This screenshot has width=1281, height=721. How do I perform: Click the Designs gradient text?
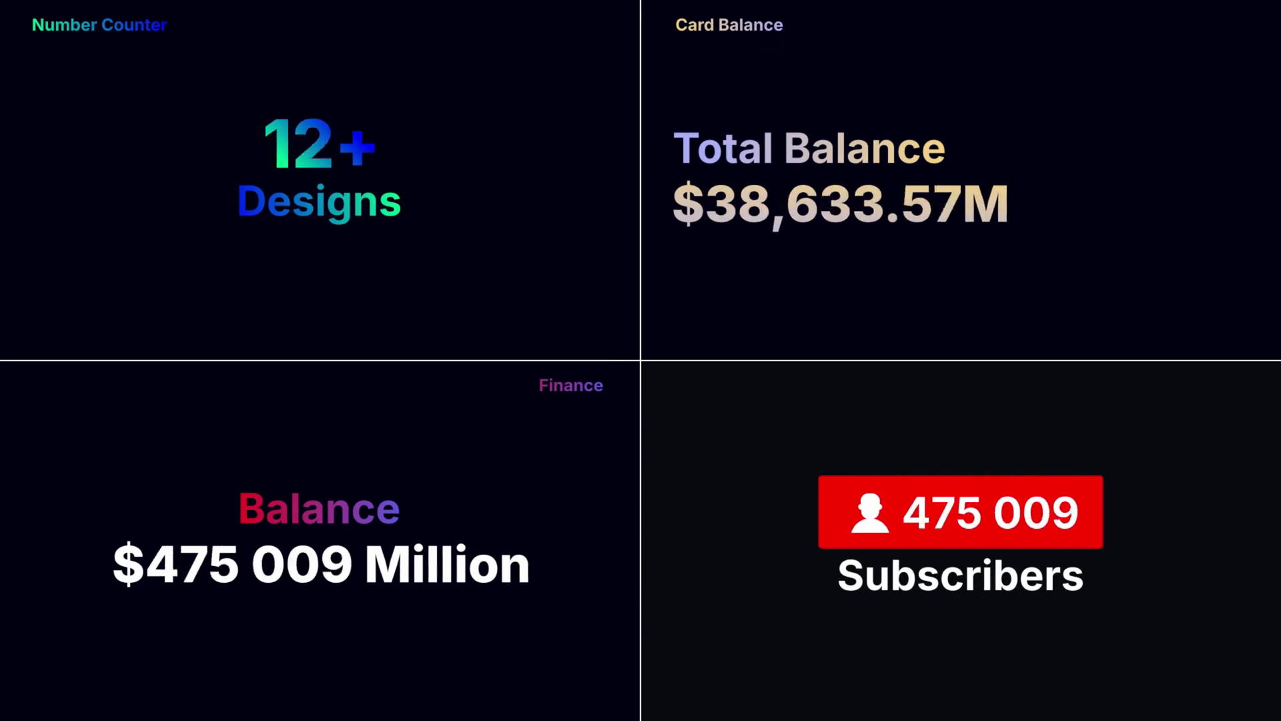[x=319, y=202]
